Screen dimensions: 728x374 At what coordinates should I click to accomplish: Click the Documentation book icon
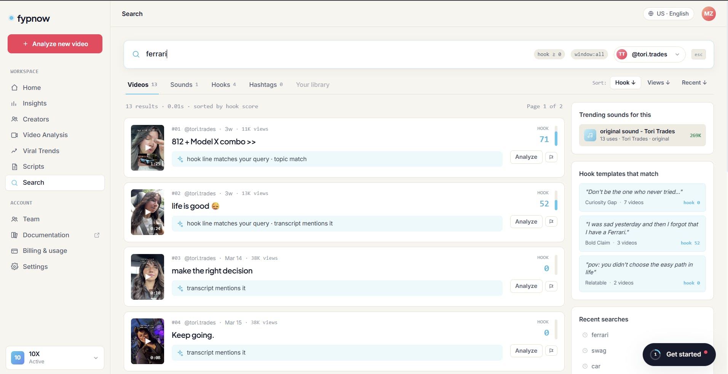click(x=14, y=235)
